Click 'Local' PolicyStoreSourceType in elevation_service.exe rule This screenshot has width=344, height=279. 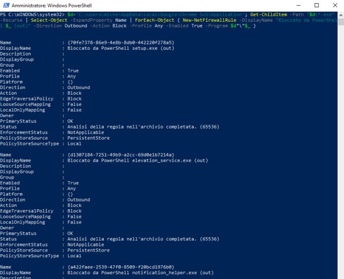tap(75, 256)
